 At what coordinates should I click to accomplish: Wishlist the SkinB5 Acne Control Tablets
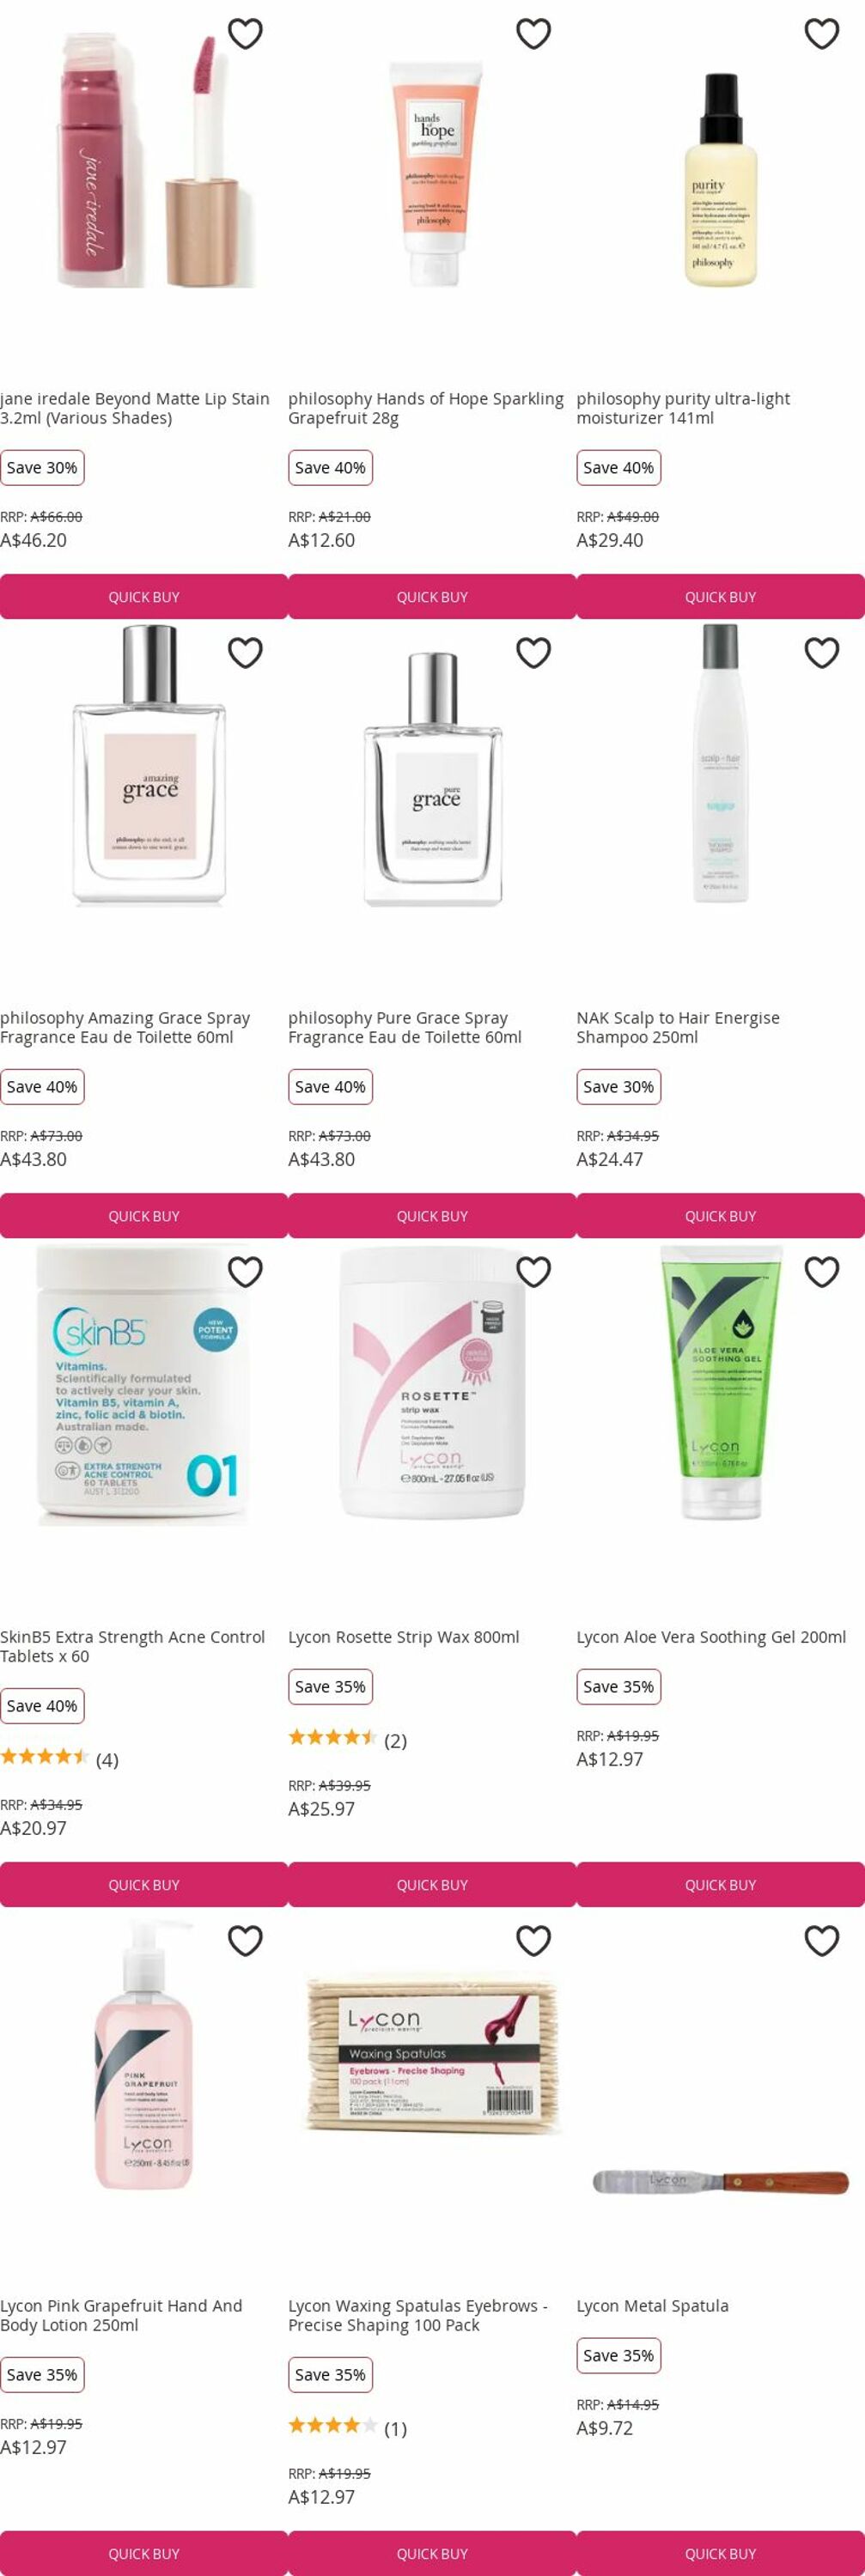tap(245, 1272)
